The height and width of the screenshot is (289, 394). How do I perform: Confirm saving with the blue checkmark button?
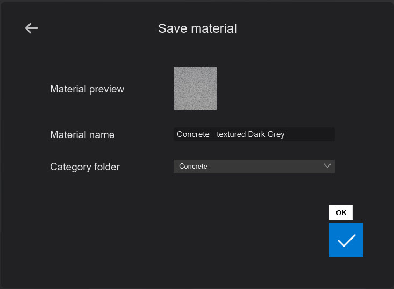[x=346, y=240]
